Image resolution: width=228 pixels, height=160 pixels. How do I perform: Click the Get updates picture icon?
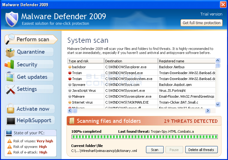(x=10, y=77)
